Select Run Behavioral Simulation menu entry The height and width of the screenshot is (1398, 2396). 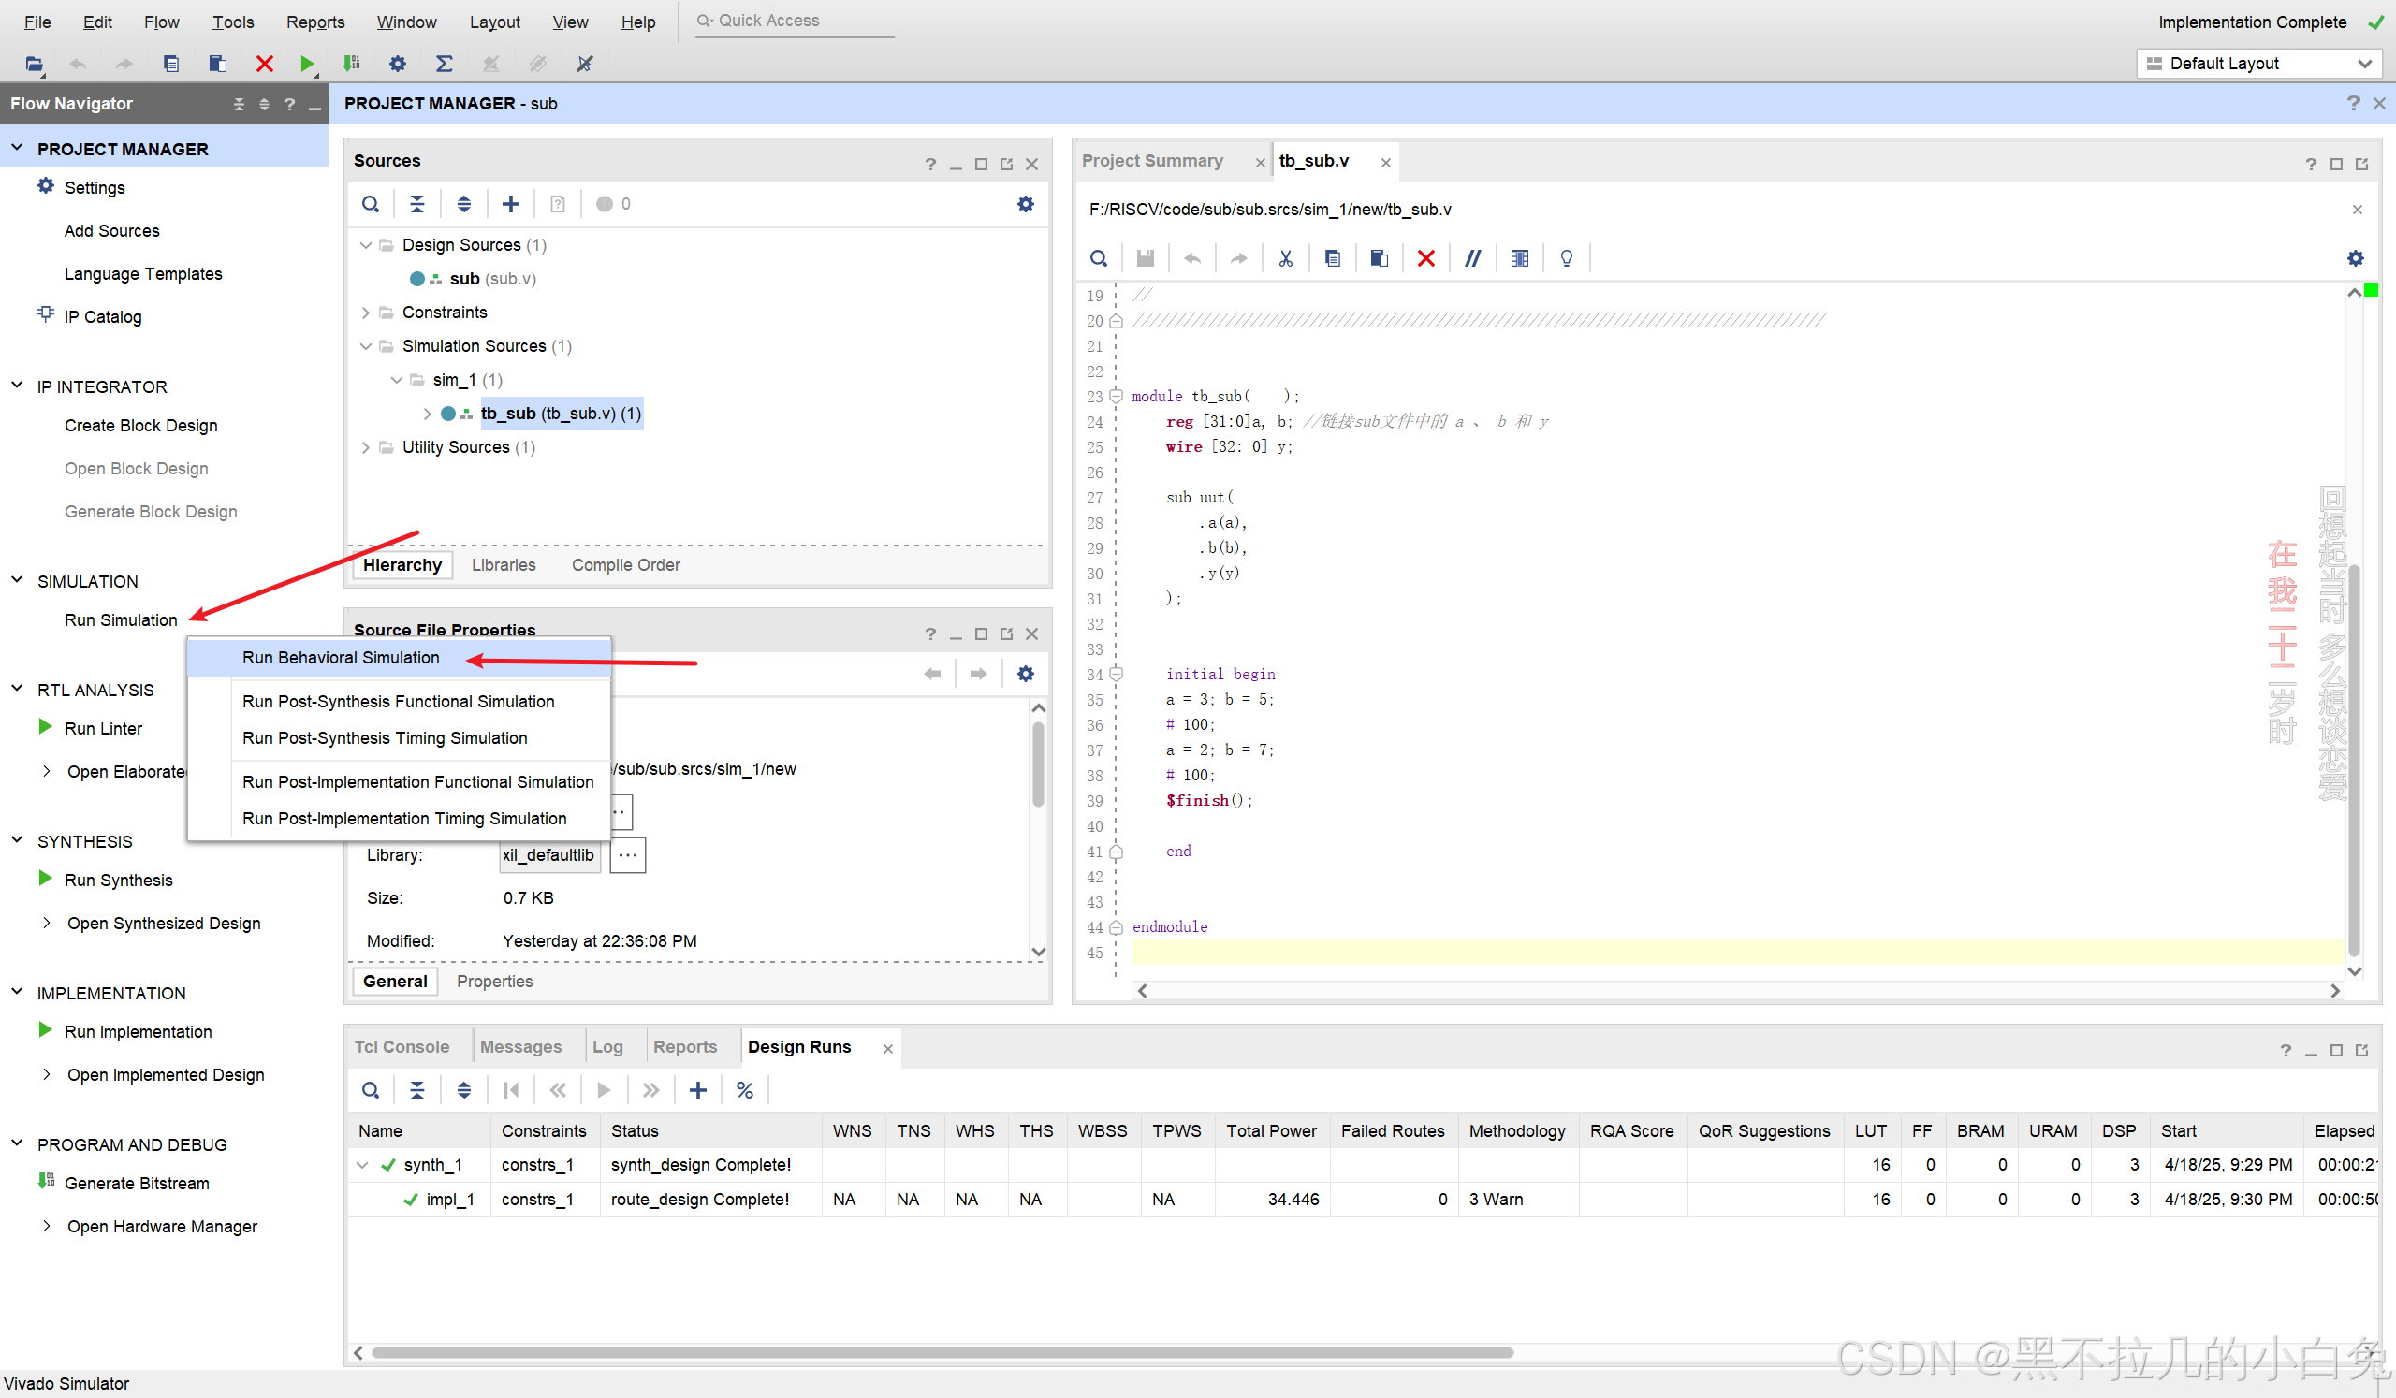pyautogui.click(x=341, y=658)
